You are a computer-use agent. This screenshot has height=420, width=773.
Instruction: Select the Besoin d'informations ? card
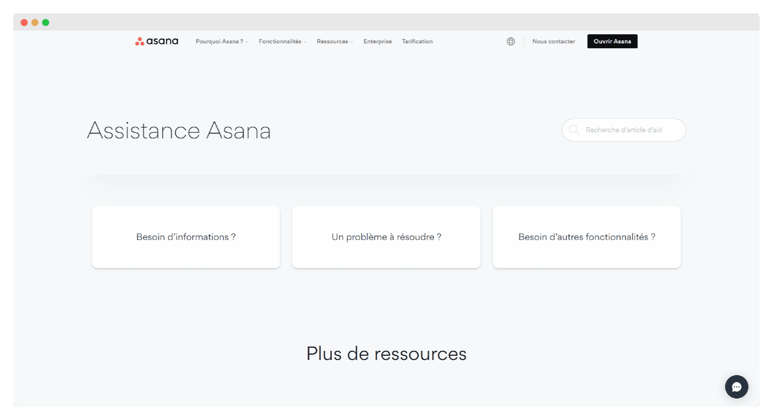click(x=186, y=237)
